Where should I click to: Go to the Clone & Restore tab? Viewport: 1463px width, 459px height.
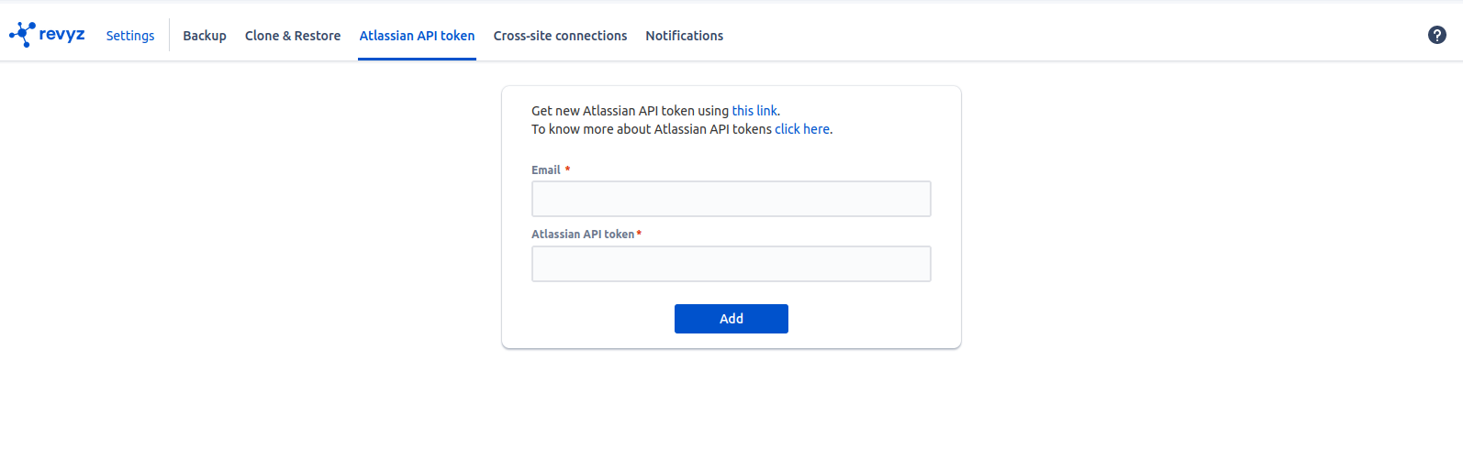[x=293, y=36]
